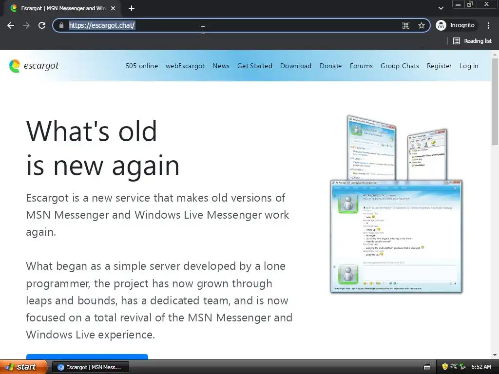Go to the News section
The image size is (499, 374).
point(221,66)
